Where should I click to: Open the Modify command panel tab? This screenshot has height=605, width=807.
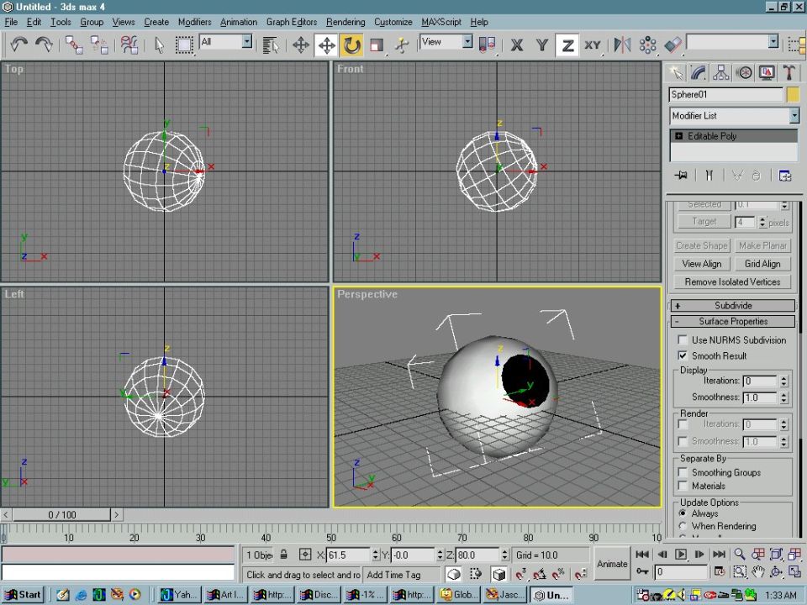pos(699,72)
